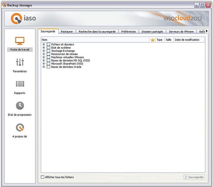Click the star column header icon
This screenshot has height=187, width=213.
[153, 40]
